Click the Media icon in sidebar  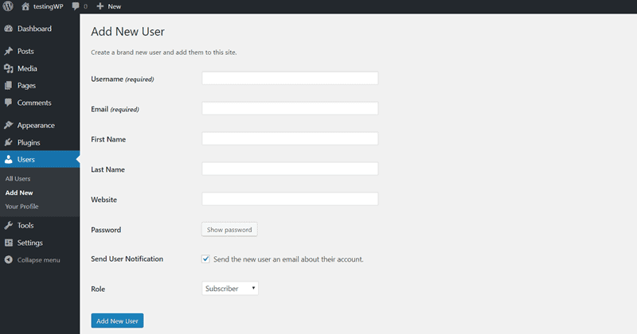pyautogui.click(x=9, y=68)
